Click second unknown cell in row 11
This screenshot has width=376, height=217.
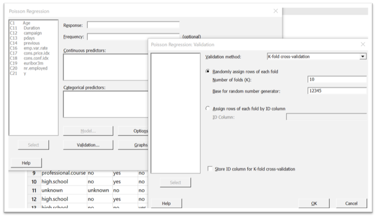99,190
